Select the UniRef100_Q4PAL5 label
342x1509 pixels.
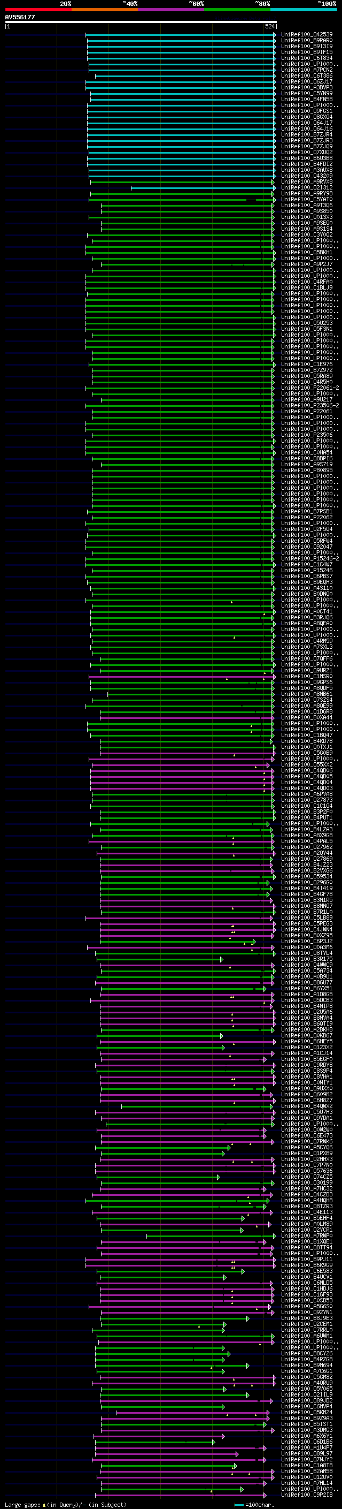pos(307,841)
